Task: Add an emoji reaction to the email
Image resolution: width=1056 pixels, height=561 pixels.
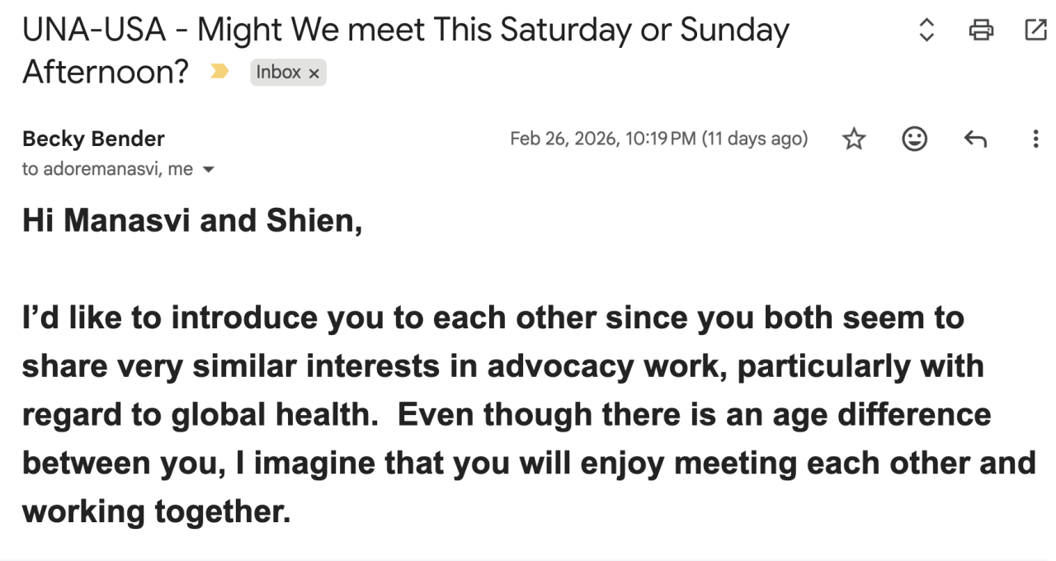Action: [914, 139]
